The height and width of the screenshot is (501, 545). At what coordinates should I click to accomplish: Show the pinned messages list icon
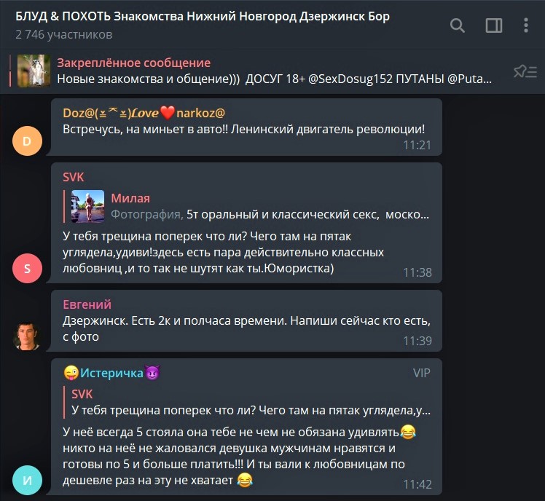pyautogui.click(x=525, y=71)
